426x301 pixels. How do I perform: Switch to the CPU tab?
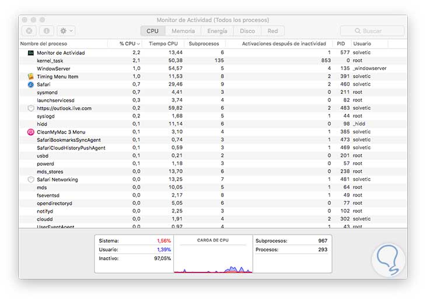(153, 31)
